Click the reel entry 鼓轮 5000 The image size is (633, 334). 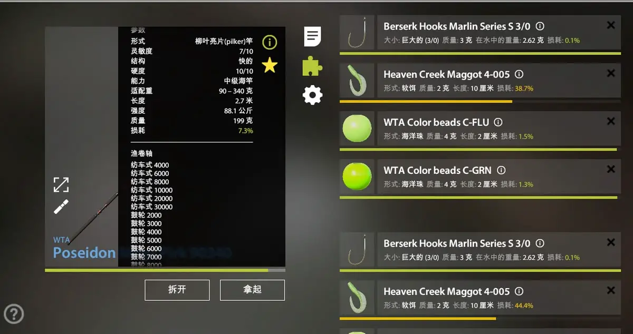pyautogui.click(x=146, y=240)
